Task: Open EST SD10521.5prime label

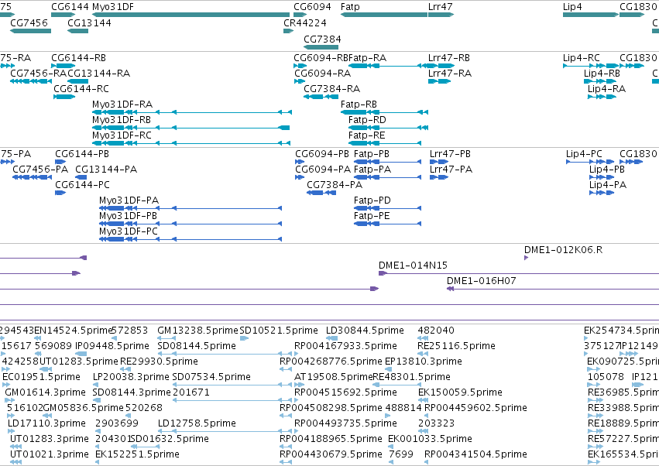Action: tap(279, 331)
